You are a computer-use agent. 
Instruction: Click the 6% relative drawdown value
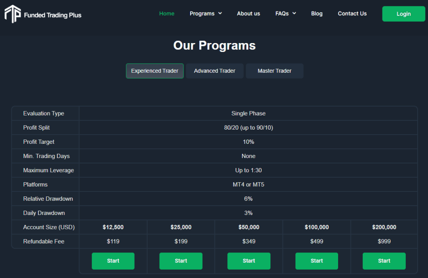pos(248,199)
